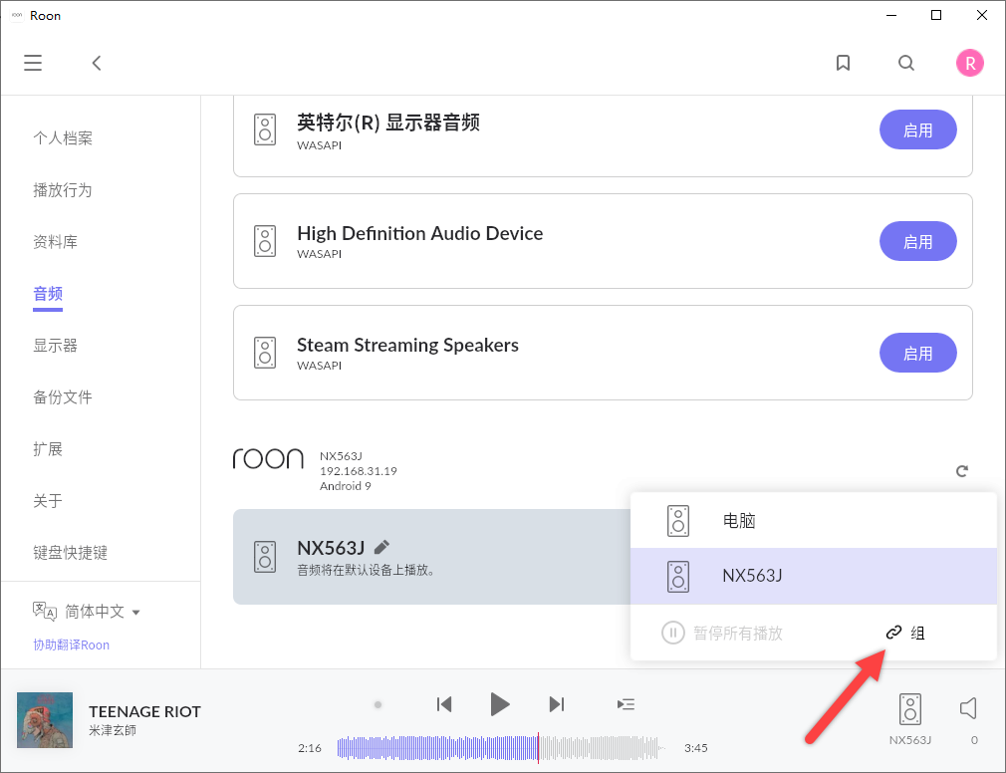Edit NX563J name with pencil icon
Screen dimensions: 1006x773
point(381,547)
